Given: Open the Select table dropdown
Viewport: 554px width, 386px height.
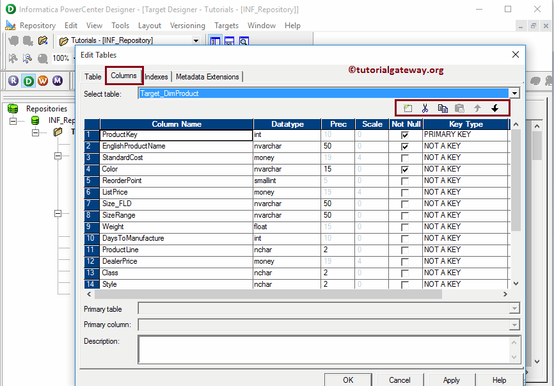Looking at the screenshot, I should coord(515,92).
